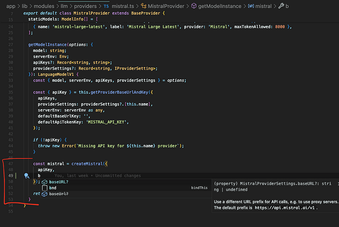Click the sticky 'staticModels: ModelInfo[]' header line

pos(63,19)
